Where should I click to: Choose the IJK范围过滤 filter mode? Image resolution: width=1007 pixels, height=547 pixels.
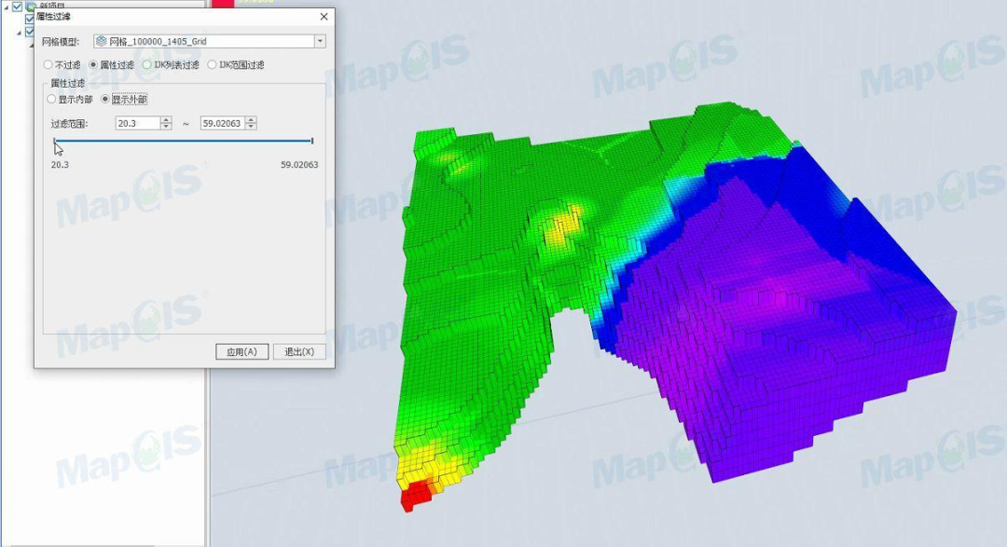pyautogui.click(x=212, y=65)
